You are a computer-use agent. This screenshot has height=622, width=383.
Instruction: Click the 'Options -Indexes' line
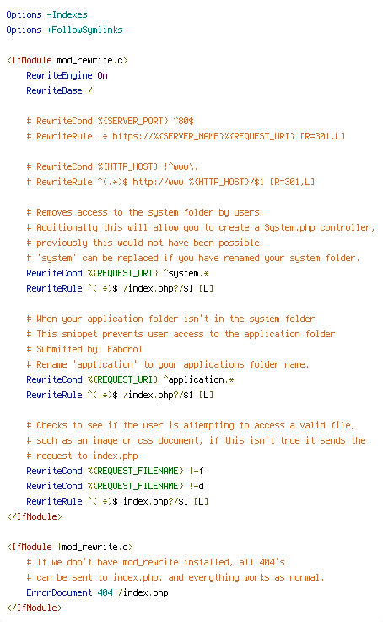(x=46, y=14)
